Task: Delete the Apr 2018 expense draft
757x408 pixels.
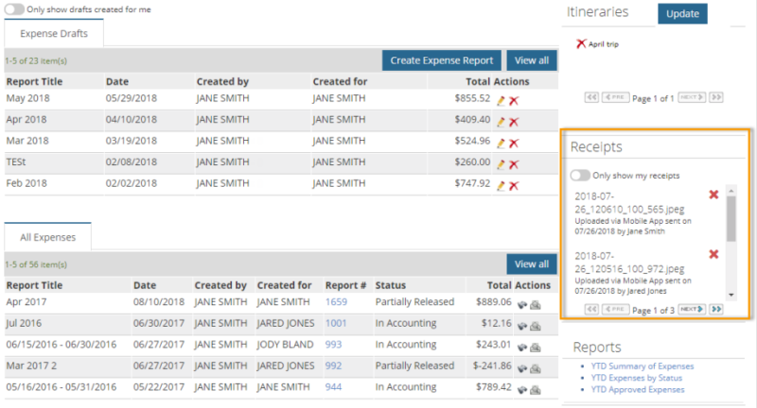Action: click(x=514, y=122)
